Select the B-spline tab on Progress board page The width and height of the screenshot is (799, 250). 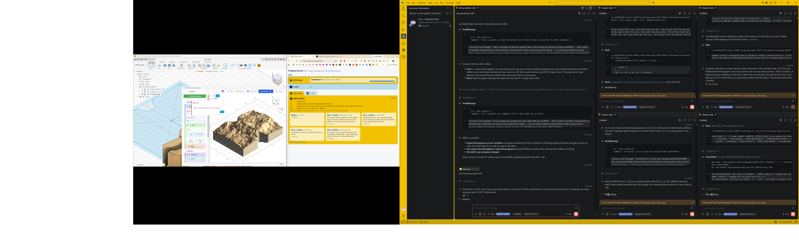(311, 93)
